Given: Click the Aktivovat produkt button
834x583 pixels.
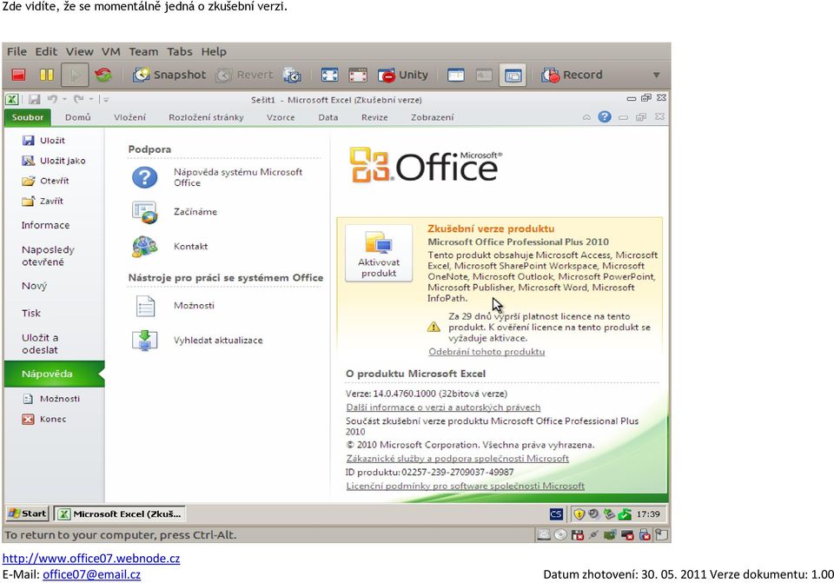Looking at the screenshot, I should click(x=378, y=253).
